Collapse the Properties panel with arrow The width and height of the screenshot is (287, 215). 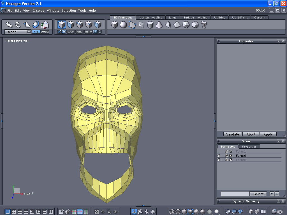(278, 41)
